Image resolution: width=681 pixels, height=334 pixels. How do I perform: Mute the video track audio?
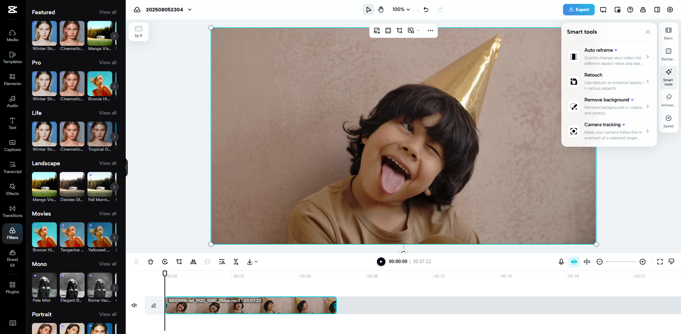134,305
